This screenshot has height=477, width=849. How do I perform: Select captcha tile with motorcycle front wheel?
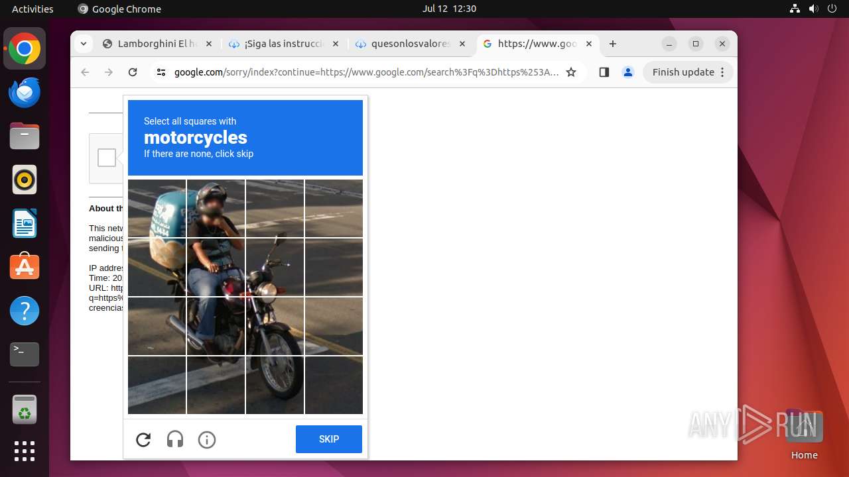tap(275, 385)
